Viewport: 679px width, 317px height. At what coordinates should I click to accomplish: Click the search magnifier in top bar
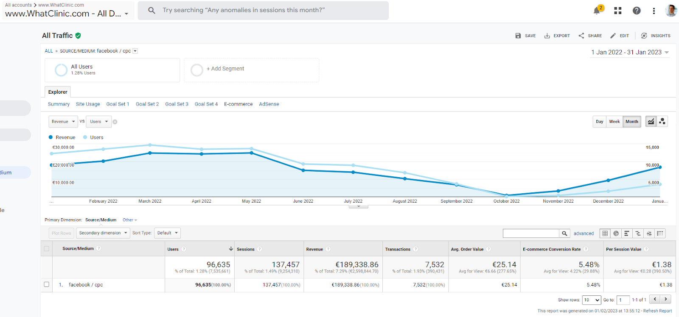click(152, 10)
